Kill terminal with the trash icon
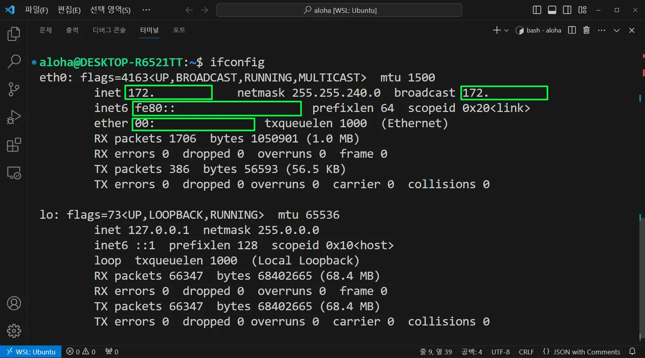 click(x=586, y=30)
